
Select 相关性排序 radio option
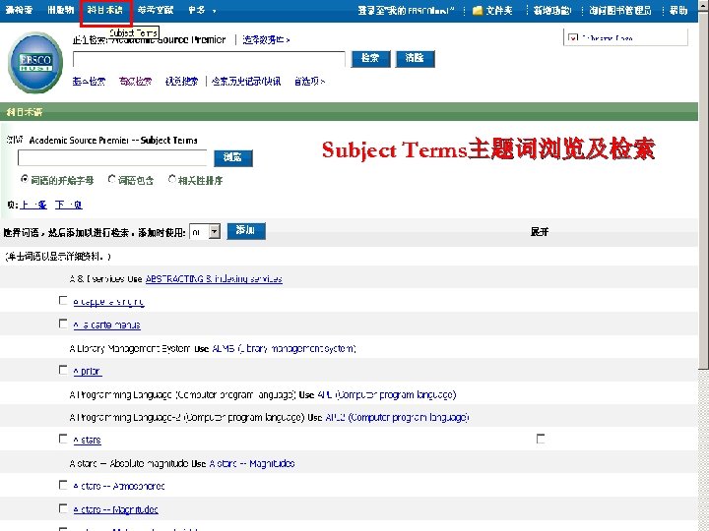(x=171, y=179)
